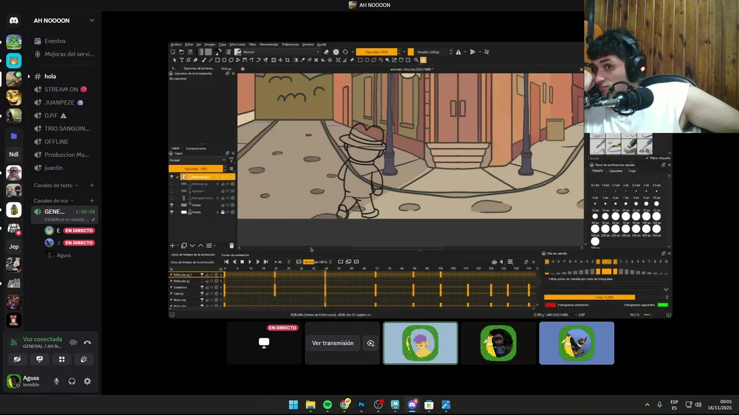The height and width of the screenshot is (415, 739).
Task: Click the green Fotogramas siguientes swatch
Action: (662, 305)
